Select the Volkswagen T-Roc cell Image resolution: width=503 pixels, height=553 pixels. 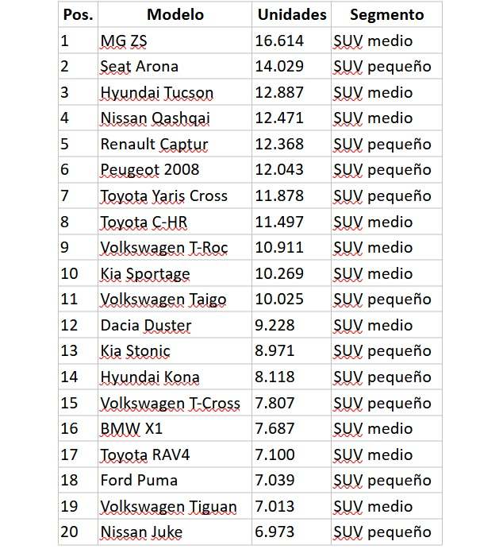(x=175, y=248)
